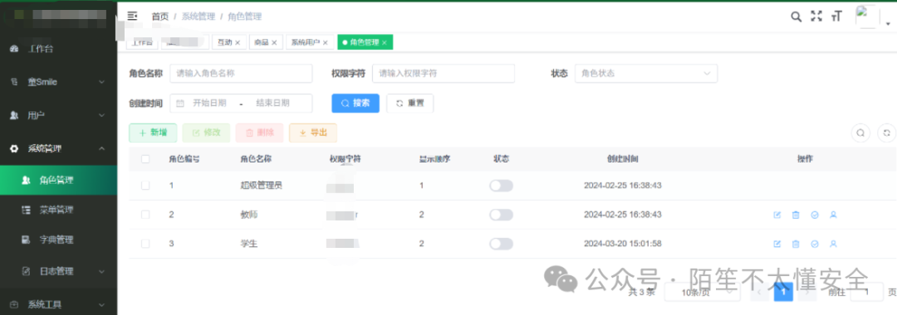
Task: Close the 互动 tab with its x
Action: (x=238, y=42)
